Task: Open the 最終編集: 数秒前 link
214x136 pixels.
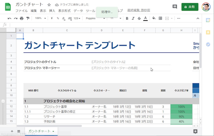Action: (x=139, y=10)
